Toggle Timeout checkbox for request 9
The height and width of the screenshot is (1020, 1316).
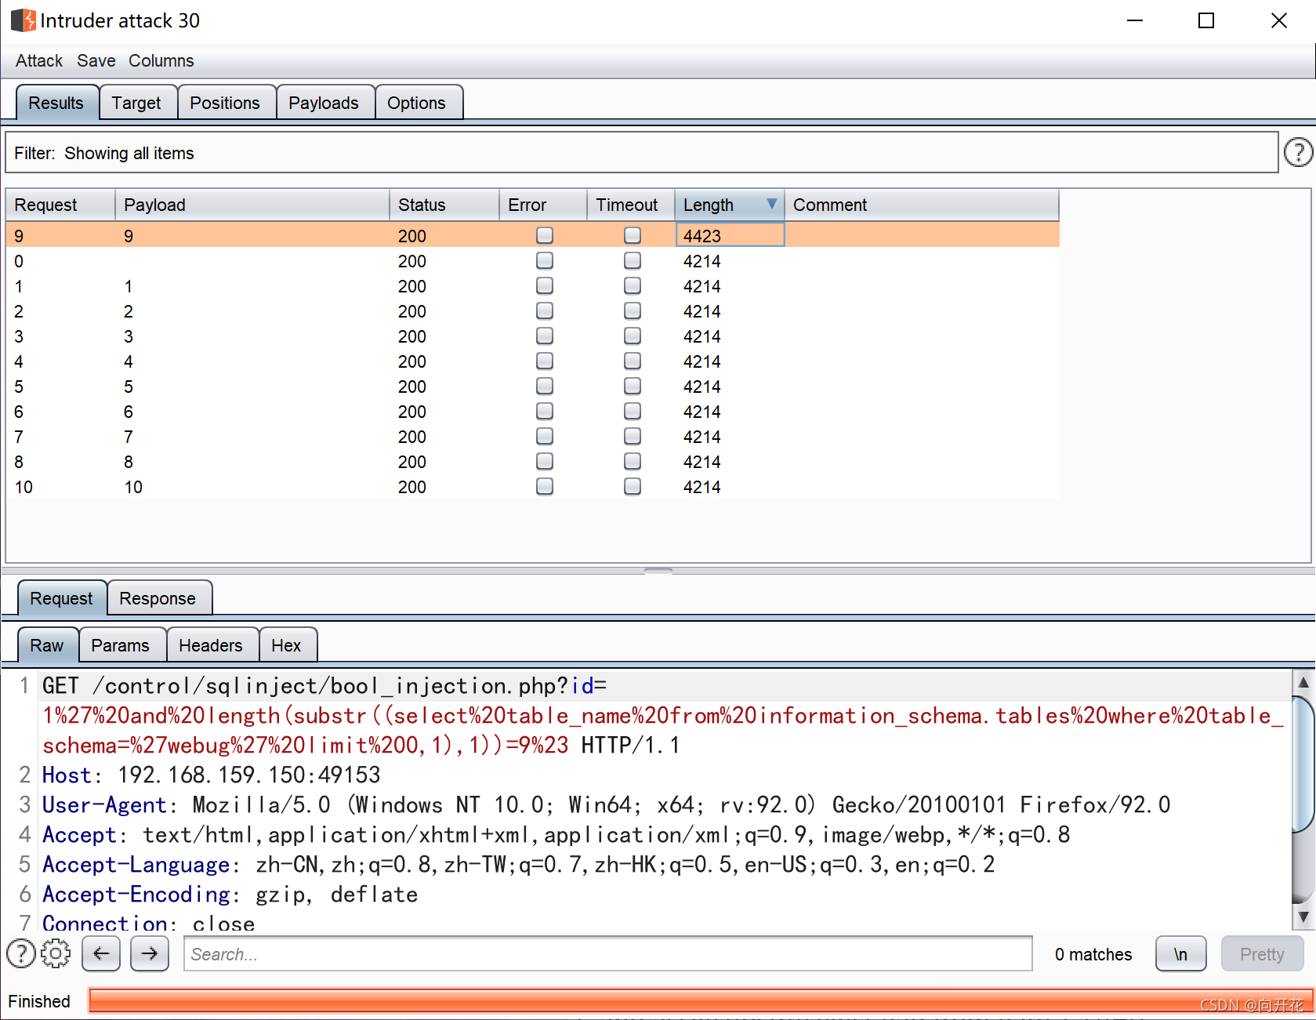633,235
